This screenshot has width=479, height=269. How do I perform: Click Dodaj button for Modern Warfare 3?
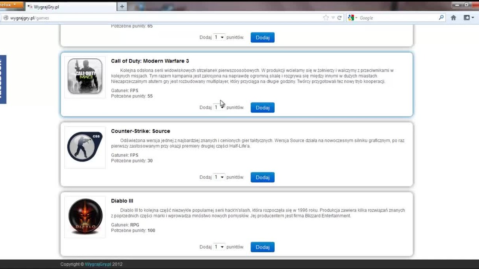tap(262, 108)
